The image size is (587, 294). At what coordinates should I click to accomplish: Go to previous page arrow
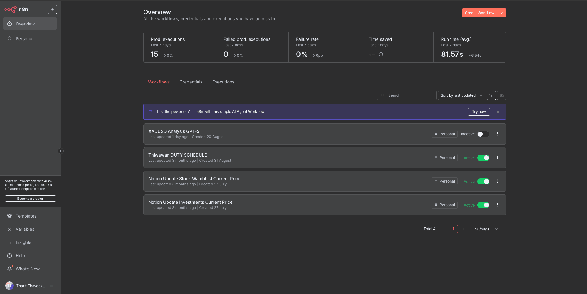pyautogui.click(x=443, y=229)
